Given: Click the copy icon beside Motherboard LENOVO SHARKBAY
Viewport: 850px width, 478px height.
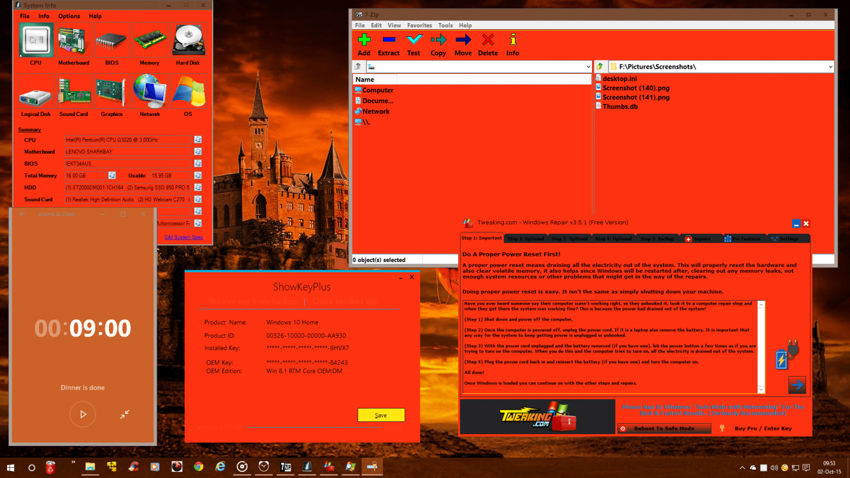Looking at the screenshot, I should click(198, 152).
